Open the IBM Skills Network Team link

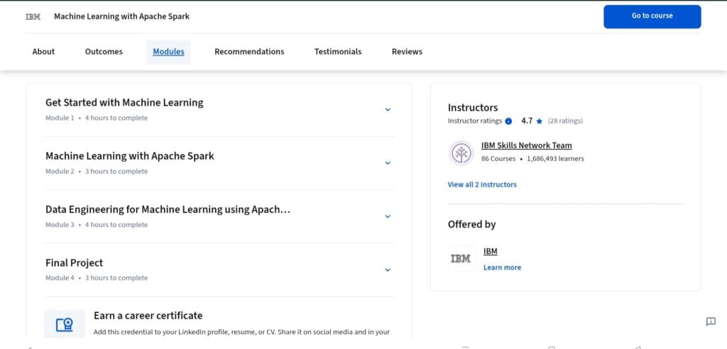(526, 145)
